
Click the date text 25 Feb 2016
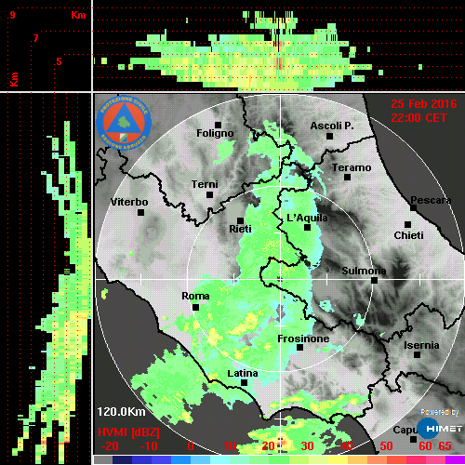coord(424,104)
